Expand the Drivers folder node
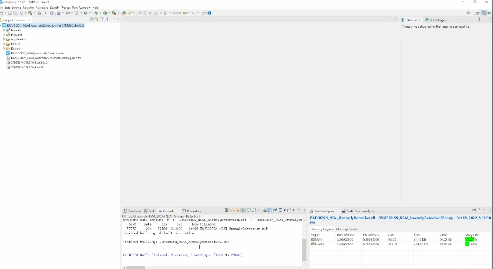This screenshot has height=269, width=493. point(4,49)
